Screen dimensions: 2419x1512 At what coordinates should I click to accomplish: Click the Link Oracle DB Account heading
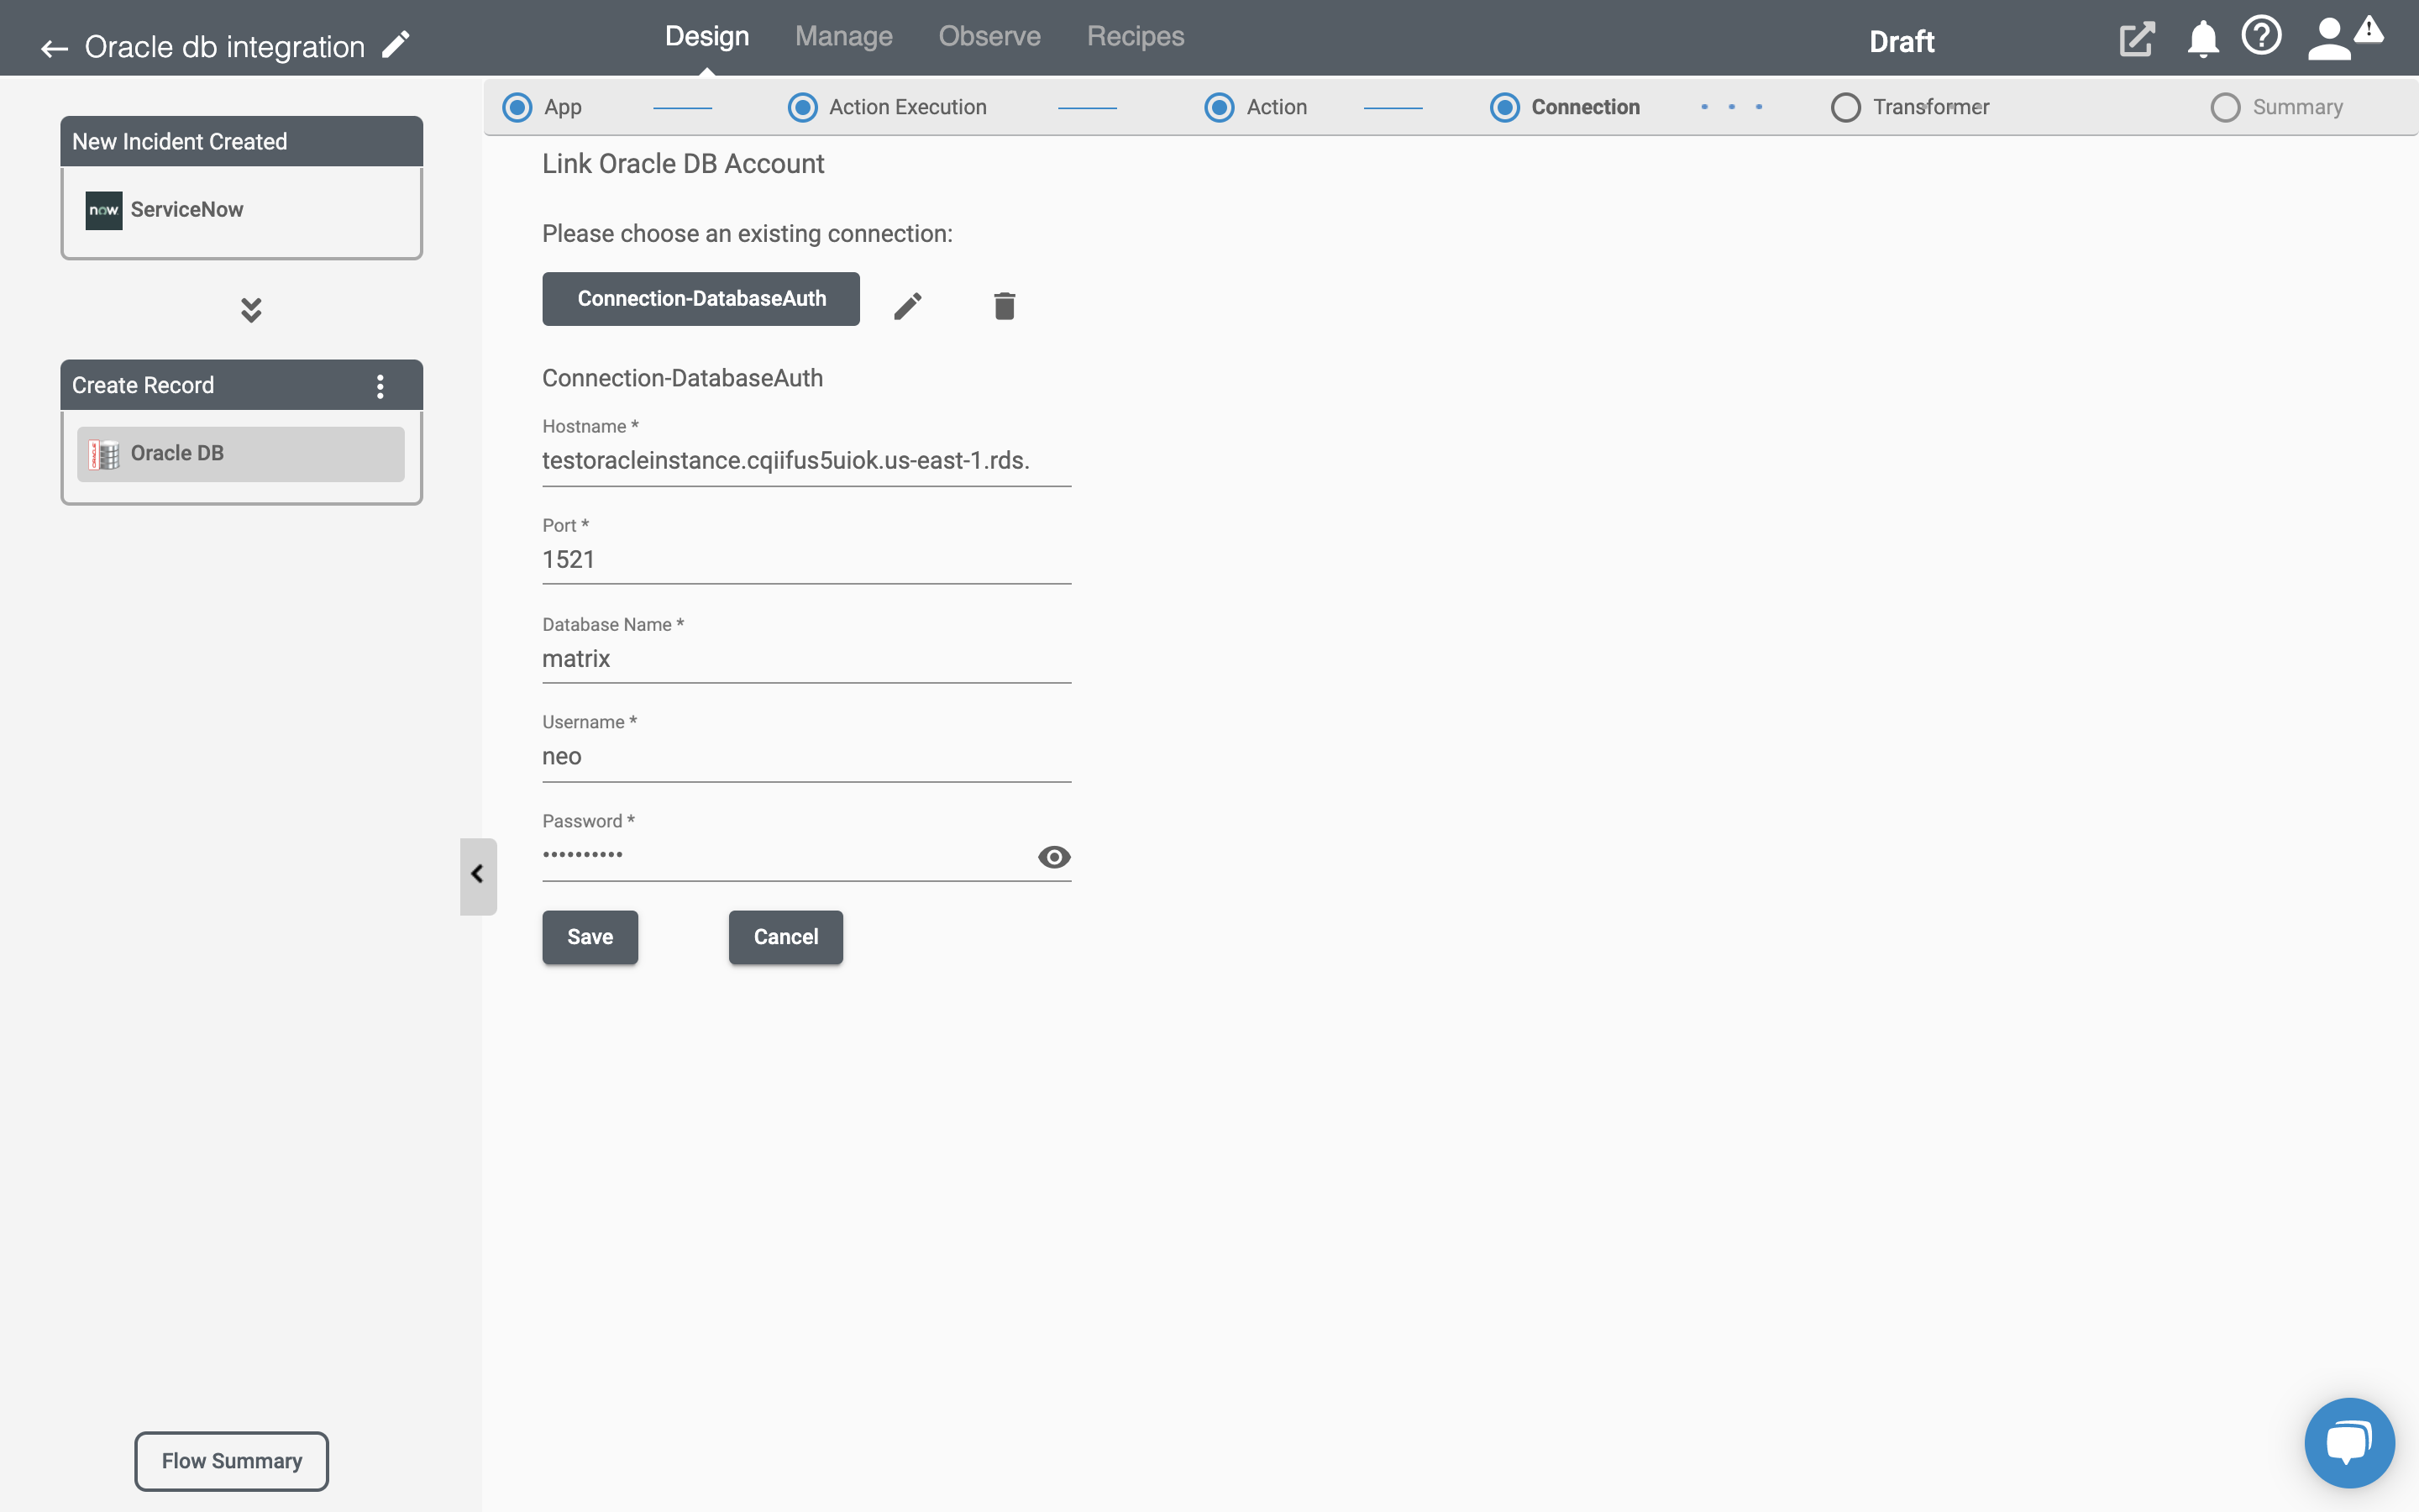pos(683,164)
